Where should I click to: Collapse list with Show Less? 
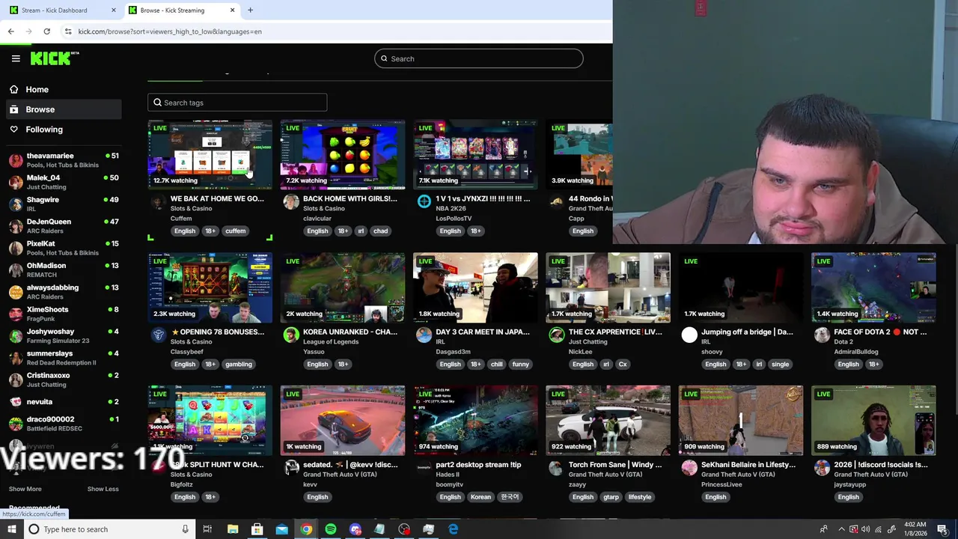[103, 489]
